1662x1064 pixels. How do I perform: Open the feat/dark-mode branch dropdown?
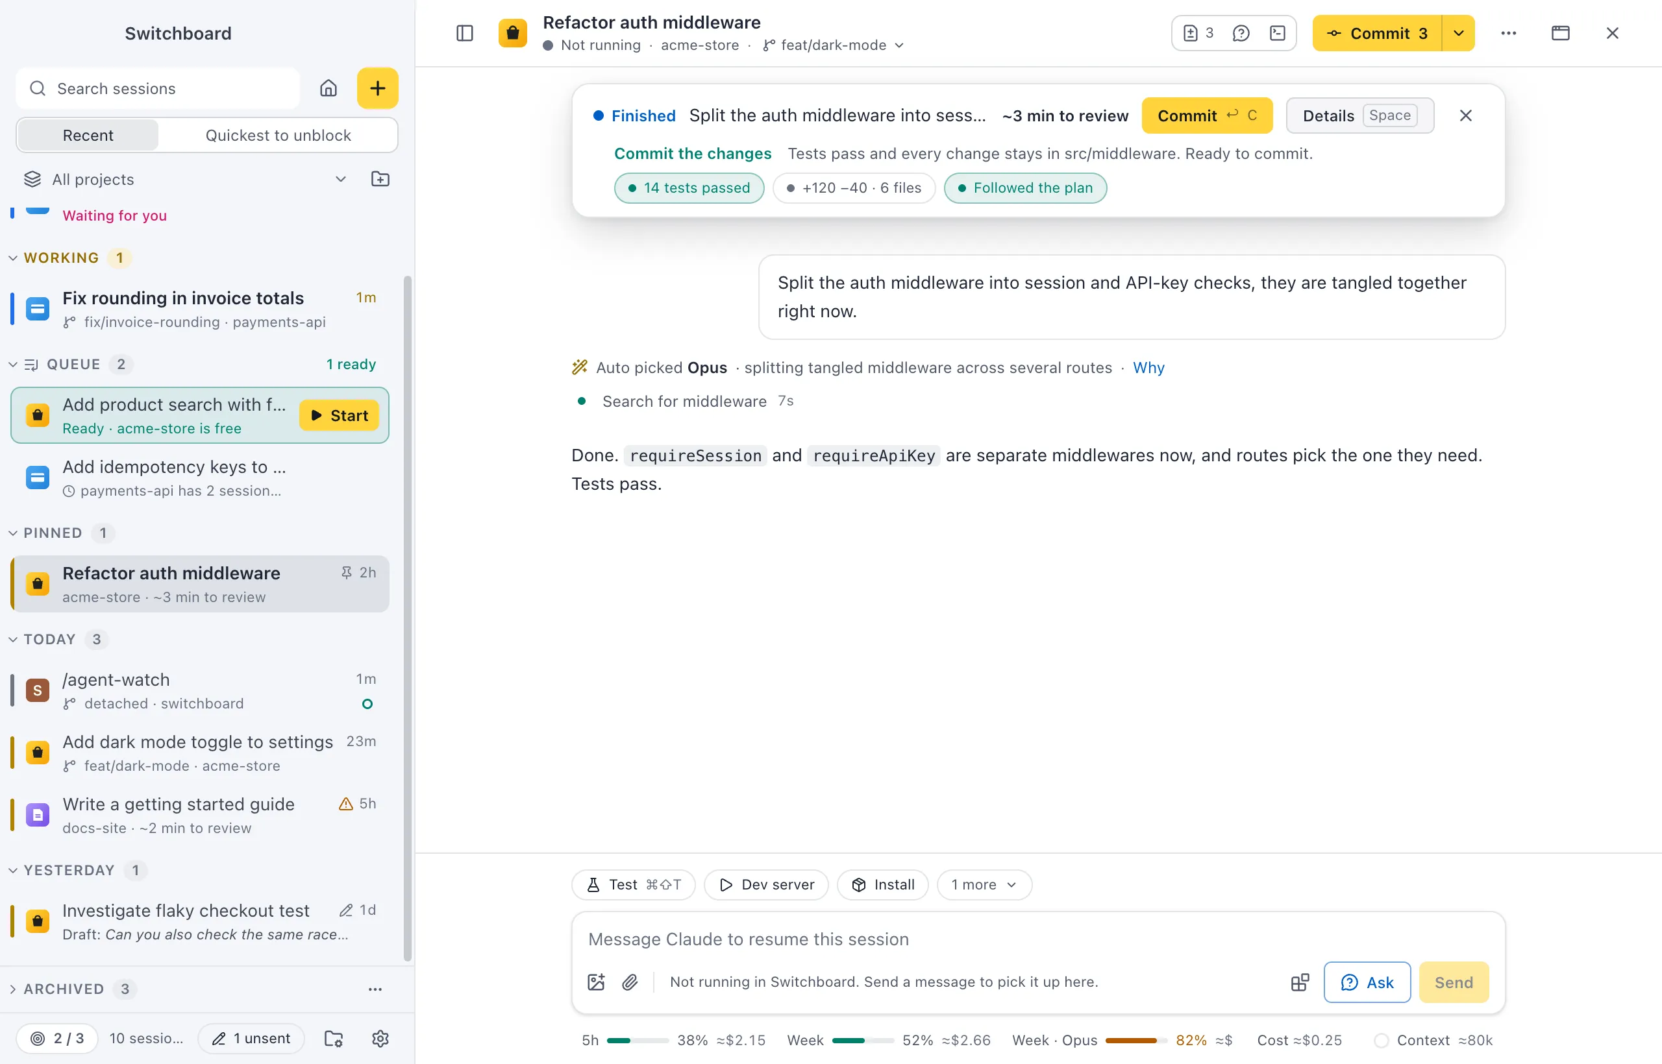pos(834,45)
